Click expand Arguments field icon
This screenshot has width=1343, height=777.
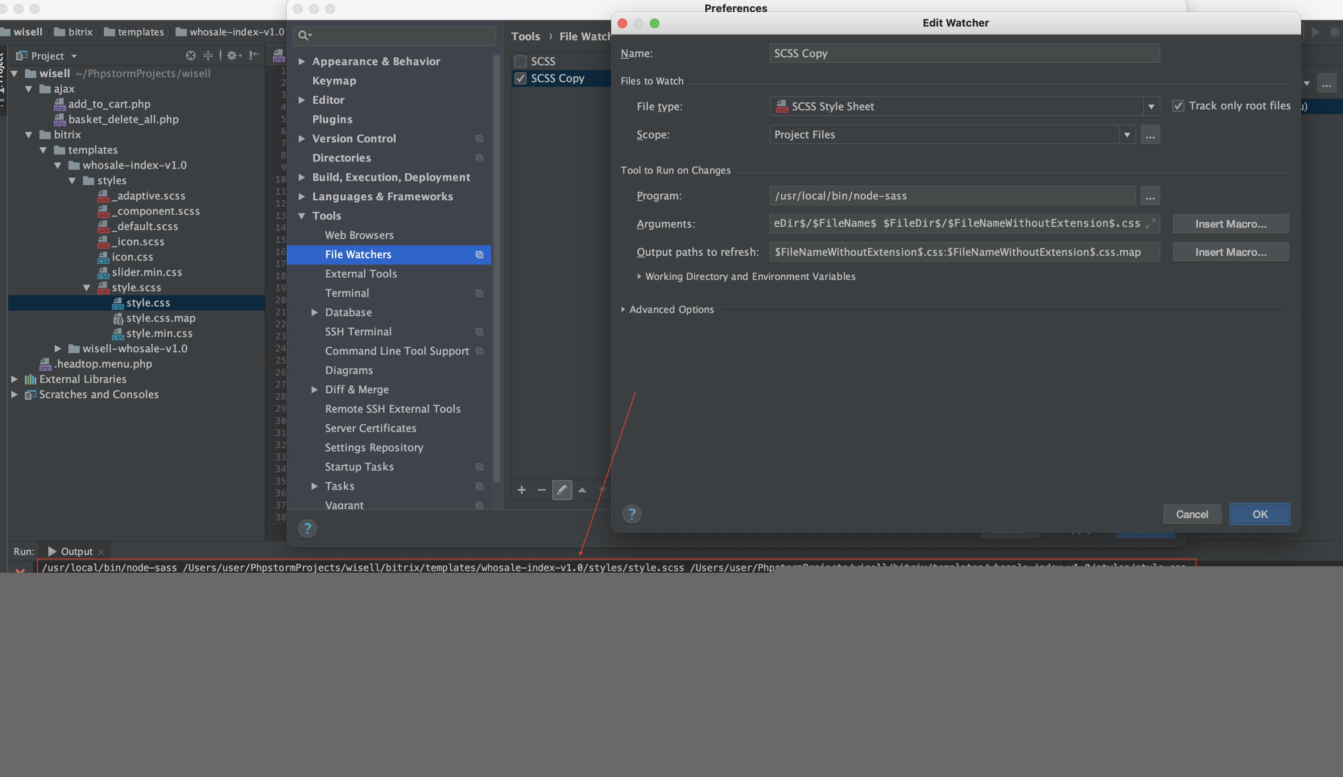1150,224
